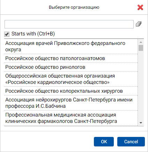Clear the search field with eraser icon
The height and width of the screenshot is (152, 148).
pyautogui.click(x=139, y=24)
